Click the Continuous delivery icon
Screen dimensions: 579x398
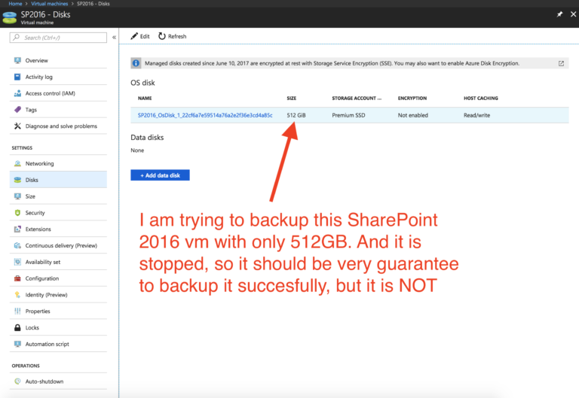[x=17, y=245]
